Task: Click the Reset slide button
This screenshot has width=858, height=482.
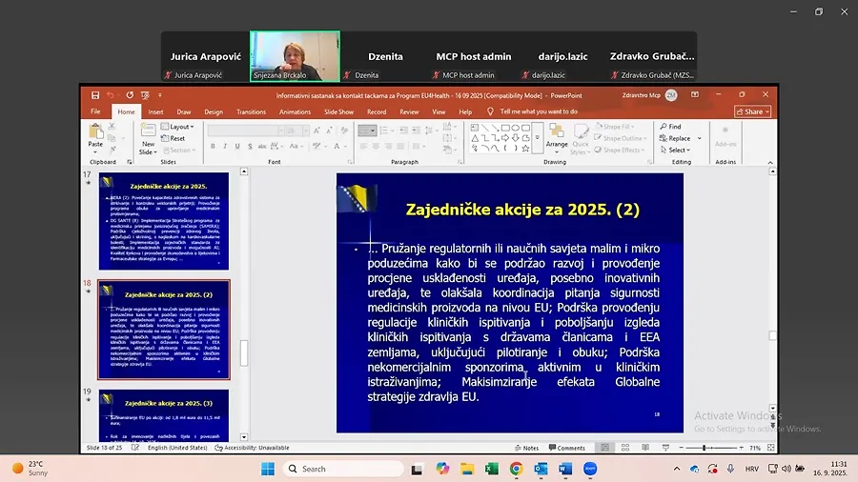Action: click(x=173, y=138)
